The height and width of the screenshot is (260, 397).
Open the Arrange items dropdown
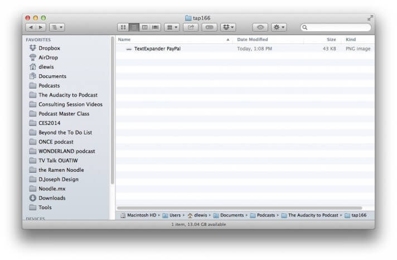tap(172, 27)
